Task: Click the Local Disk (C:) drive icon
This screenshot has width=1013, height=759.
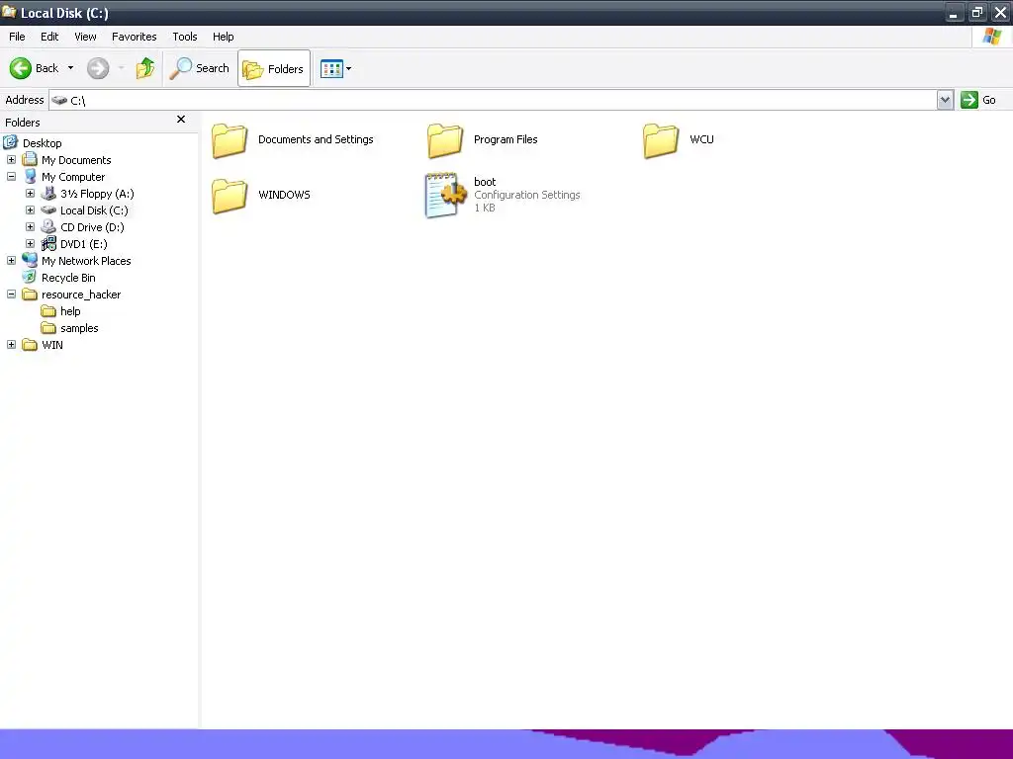Action: click(x=48, y=210)
